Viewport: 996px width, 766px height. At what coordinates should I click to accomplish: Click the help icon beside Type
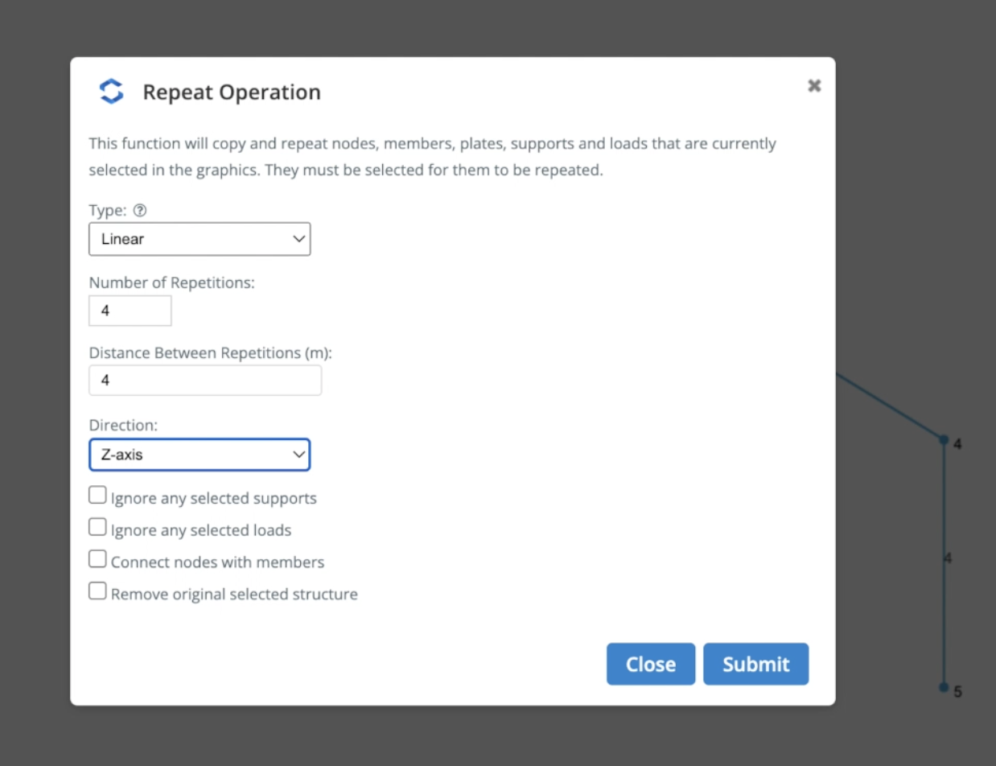click(140, 211)
